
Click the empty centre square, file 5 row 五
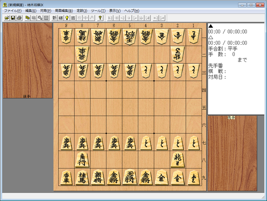(x=130, y=107)
